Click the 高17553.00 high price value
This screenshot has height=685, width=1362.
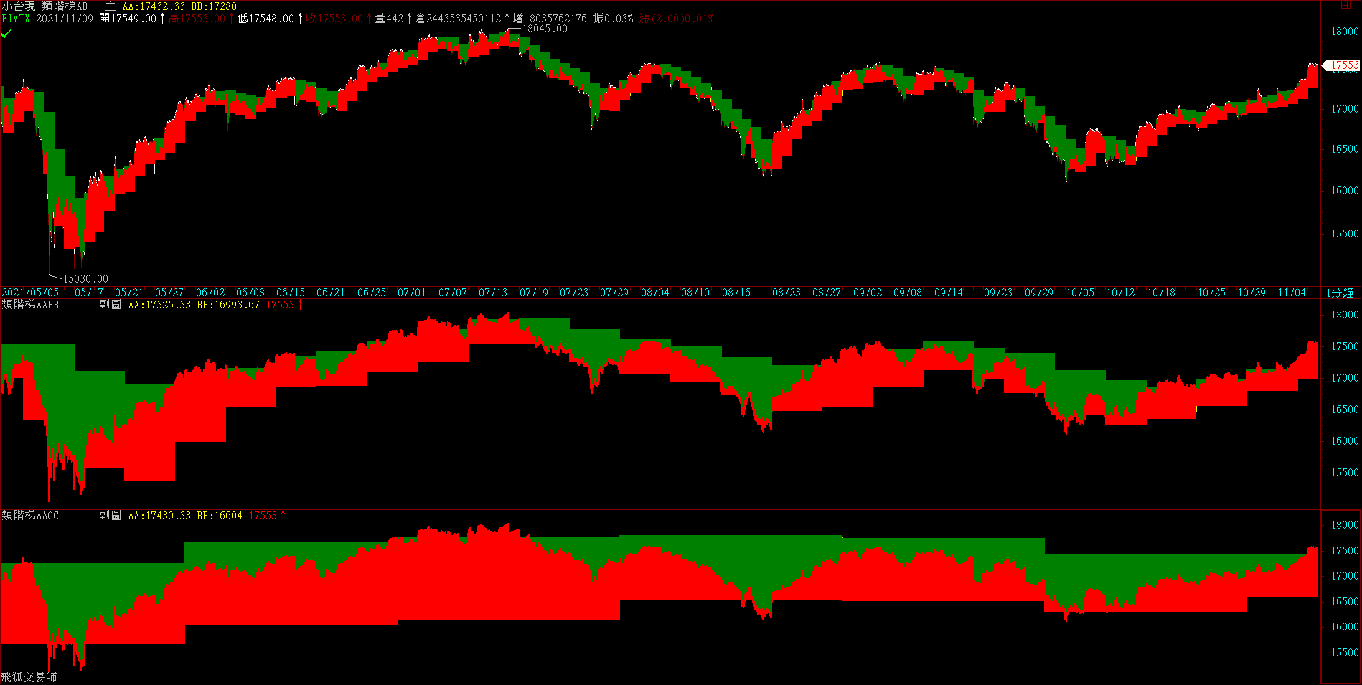tap(197, 19)
